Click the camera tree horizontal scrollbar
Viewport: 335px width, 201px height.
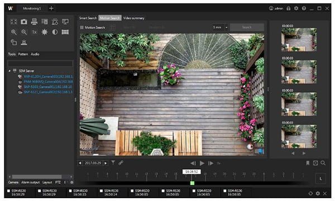pos(37,176)
